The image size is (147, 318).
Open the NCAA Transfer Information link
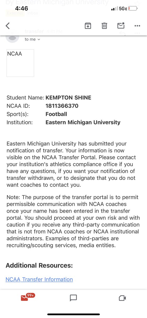[x=39, y=279]
